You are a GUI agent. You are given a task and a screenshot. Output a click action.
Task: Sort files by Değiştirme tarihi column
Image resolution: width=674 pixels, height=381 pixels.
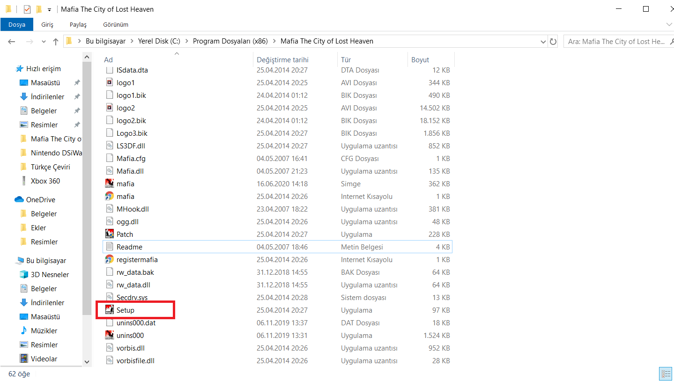coord(282,59)
